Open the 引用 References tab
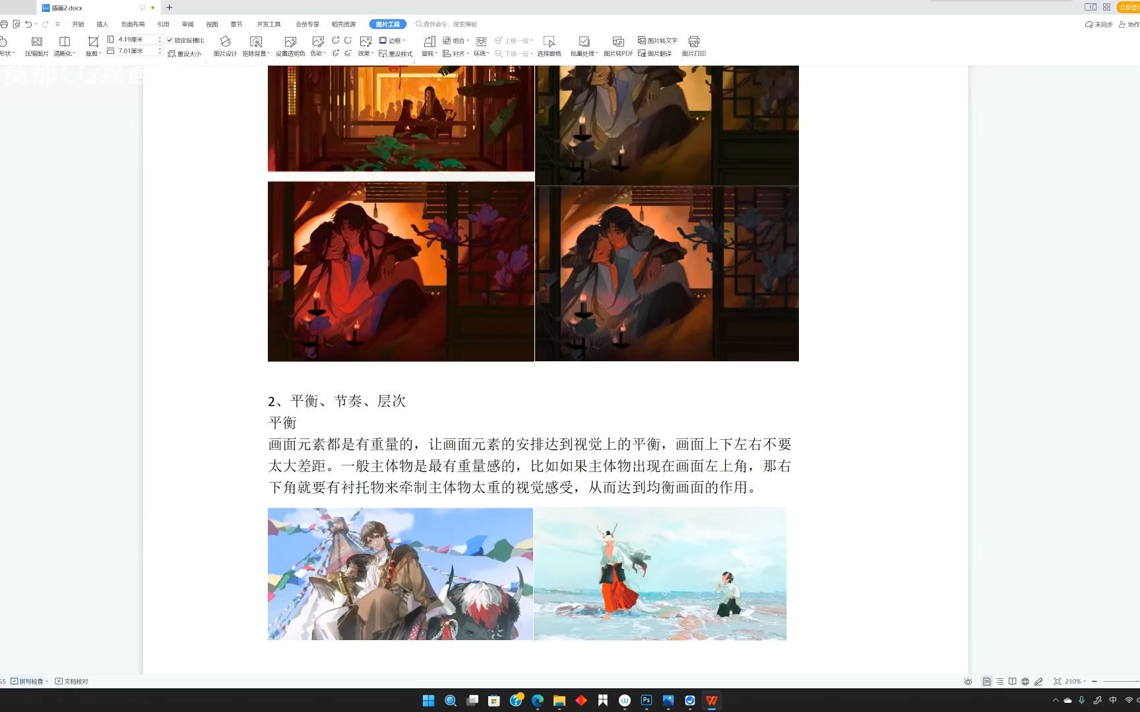The image size is (1140, 712). (x=163, y=24)
